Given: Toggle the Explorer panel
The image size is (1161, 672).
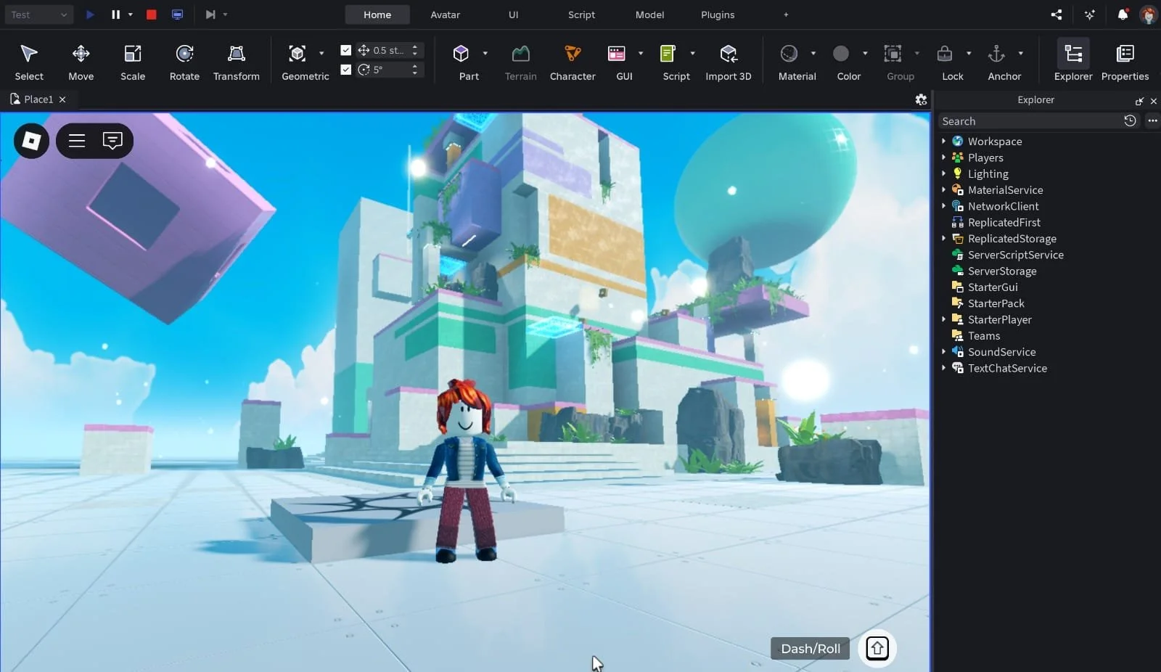Looking at the screenshot, I should coord(1073,62).
